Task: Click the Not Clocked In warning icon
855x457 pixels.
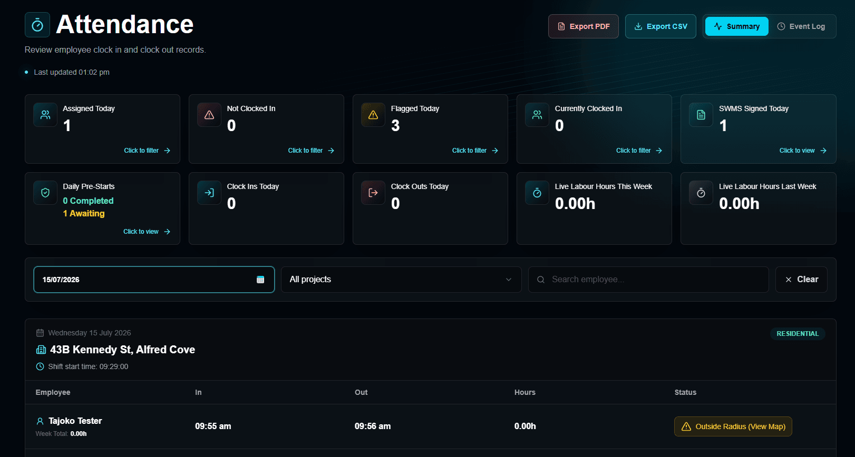Action: pos(209,115)
